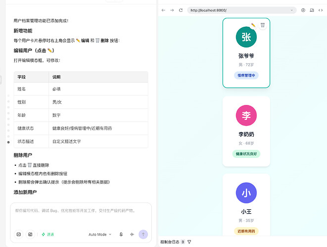This screenshot has height=247, width=327.
Task: Open the URL history dropdown arrow
Action: pos(291,10)
